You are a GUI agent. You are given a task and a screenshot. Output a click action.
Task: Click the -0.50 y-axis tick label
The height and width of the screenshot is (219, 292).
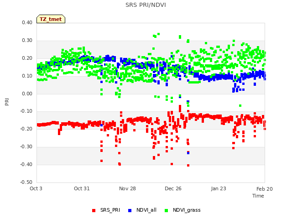(x=26, y=182)
